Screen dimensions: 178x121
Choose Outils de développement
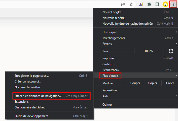pos(31,116)
